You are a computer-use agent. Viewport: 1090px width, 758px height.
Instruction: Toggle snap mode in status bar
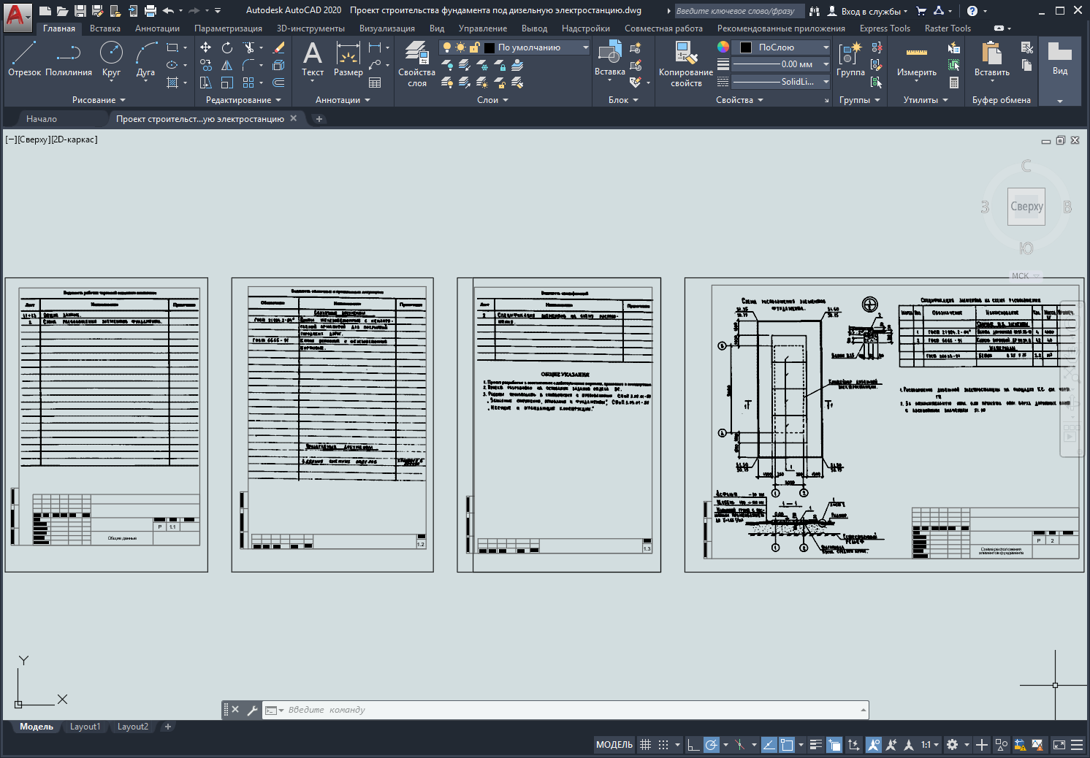pos(663,745)
